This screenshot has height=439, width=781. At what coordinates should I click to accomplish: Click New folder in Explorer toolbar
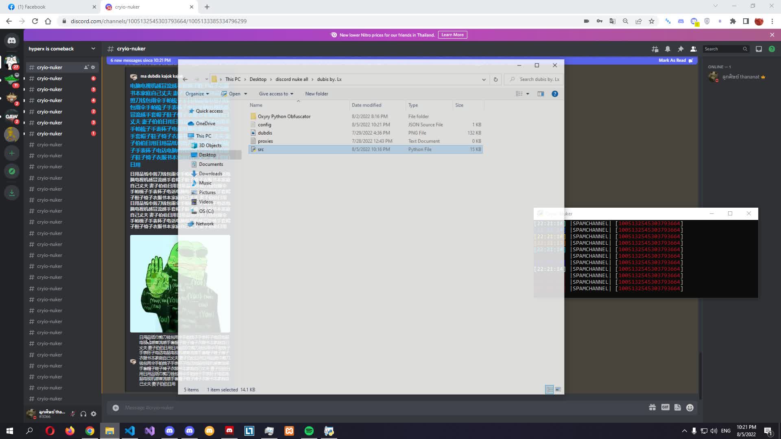(316, 93)
